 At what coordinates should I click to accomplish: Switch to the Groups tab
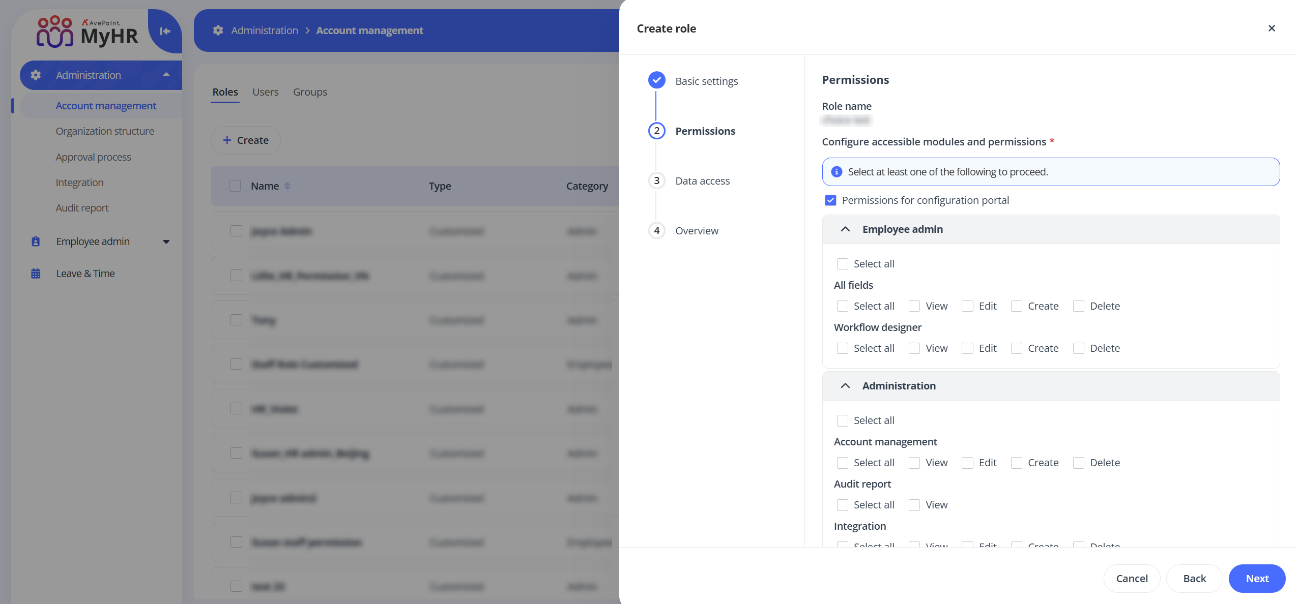tap(310, 92)
